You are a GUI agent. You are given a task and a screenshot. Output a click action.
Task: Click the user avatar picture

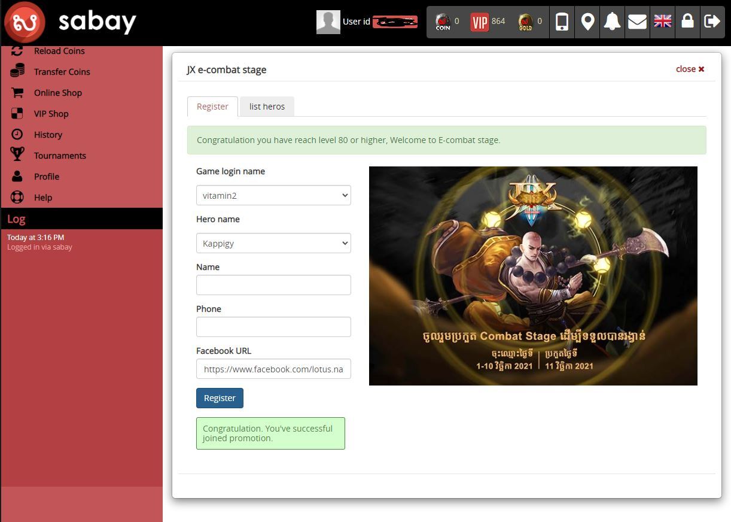pyautogui.click(x=328, y=22)
